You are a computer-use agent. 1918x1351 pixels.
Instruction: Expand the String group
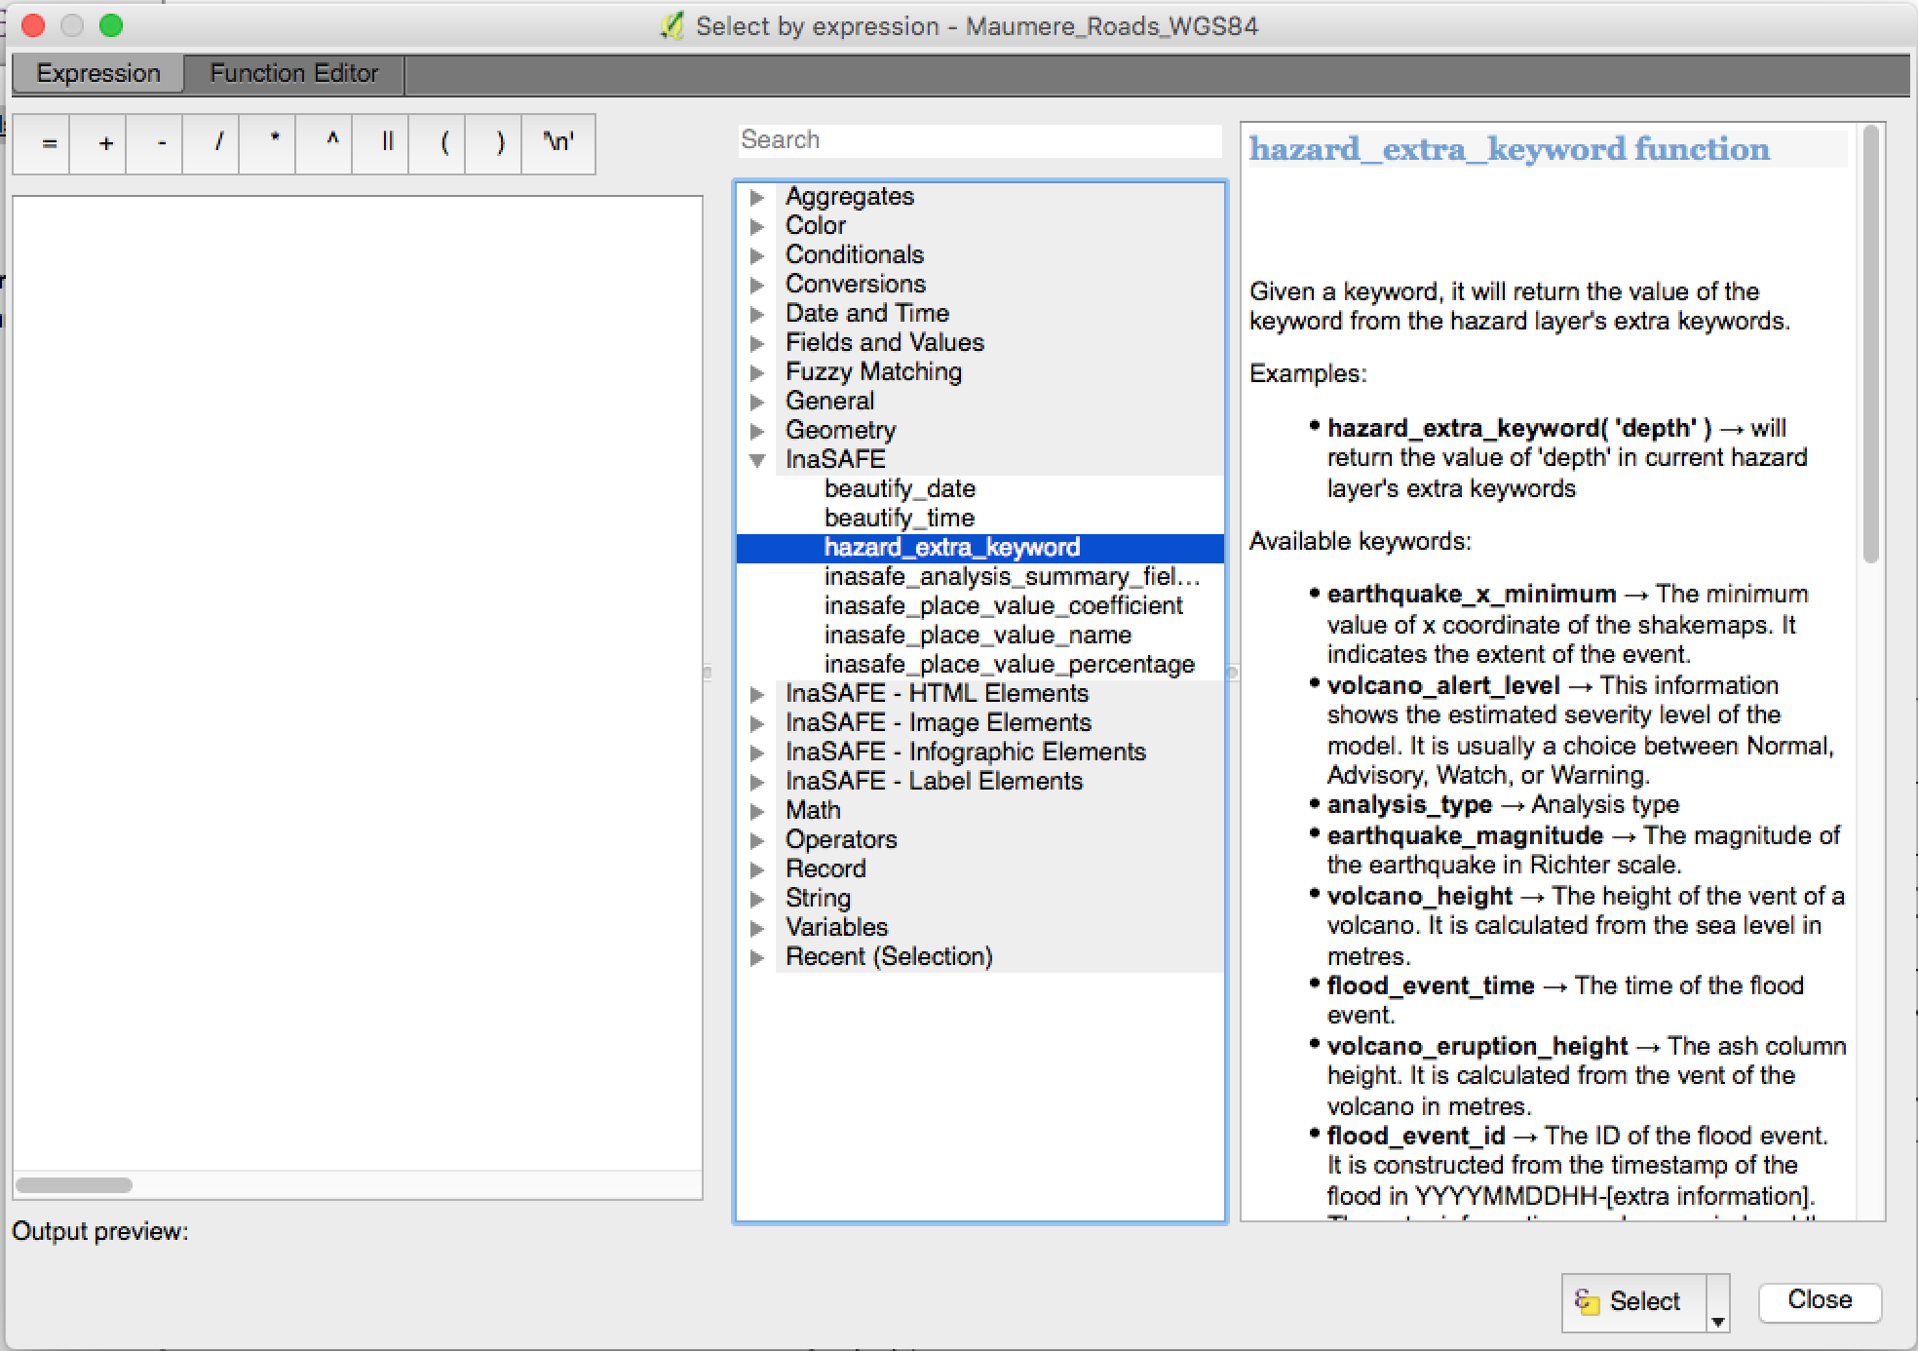click(x=757, y=899)
